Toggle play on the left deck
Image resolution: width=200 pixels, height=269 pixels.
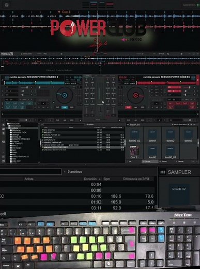[x=65, y=107]
